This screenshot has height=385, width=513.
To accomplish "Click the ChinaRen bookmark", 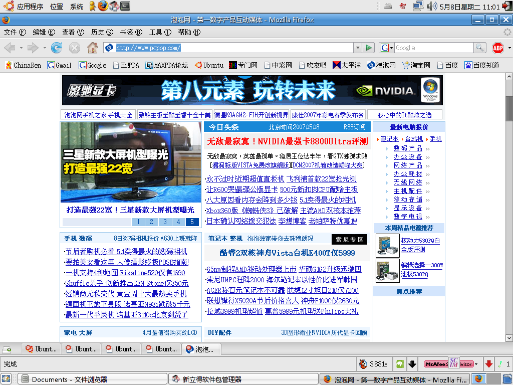I will 23,65.
